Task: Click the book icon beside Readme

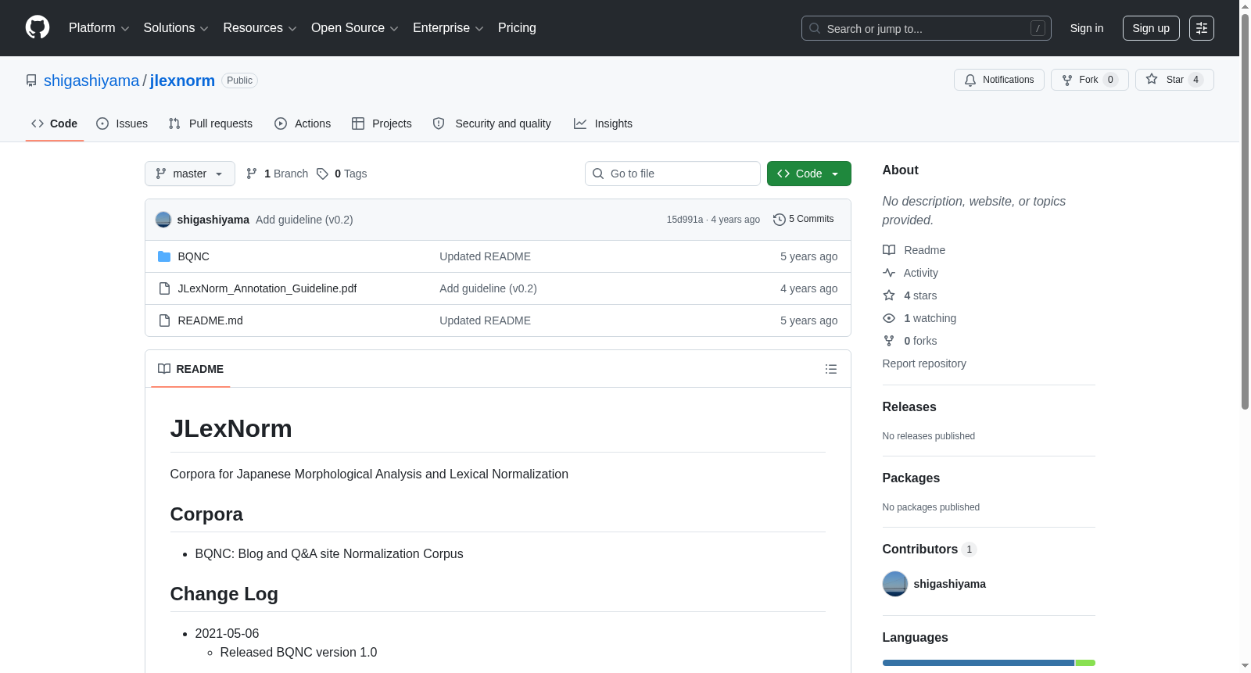Action: (x=889, y=250)
